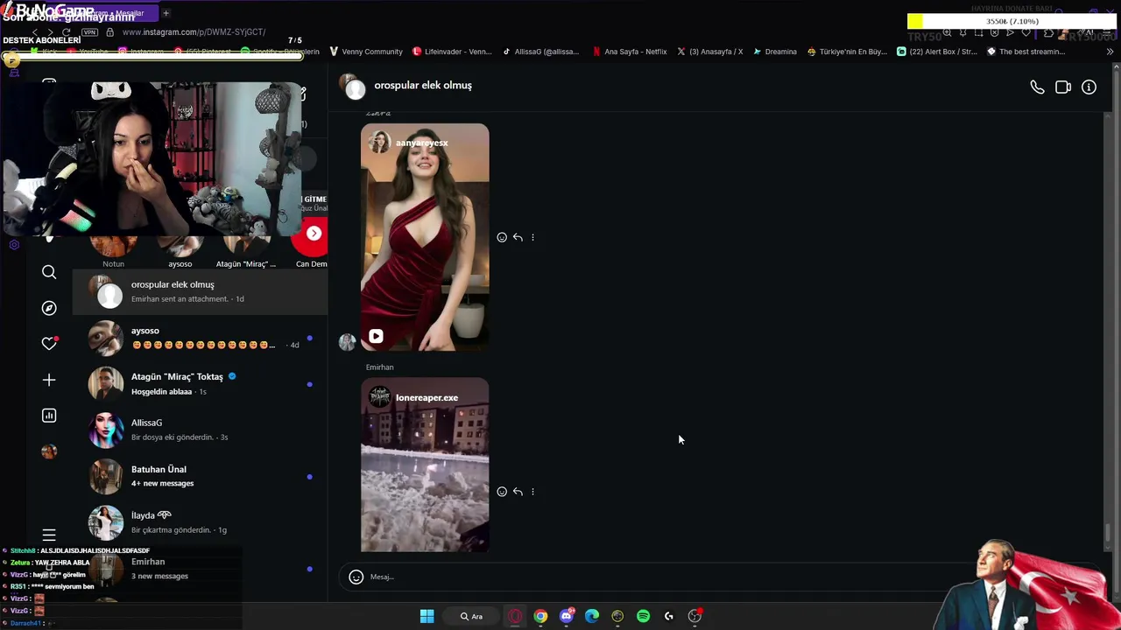Screen dimensions: 1121x630
Task: Open Discord from taskbar
Action: [x=567, y=616]
